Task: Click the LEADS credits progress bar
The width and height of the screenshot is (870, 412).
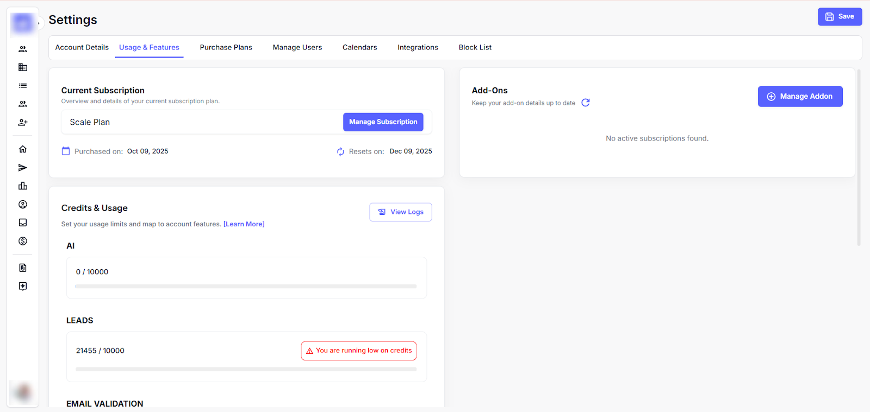Action: click(x=246, y=369)
